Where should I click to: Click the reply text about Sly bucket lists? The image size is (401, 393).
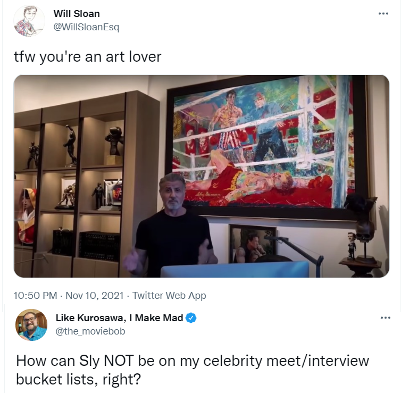pos(193,370)
